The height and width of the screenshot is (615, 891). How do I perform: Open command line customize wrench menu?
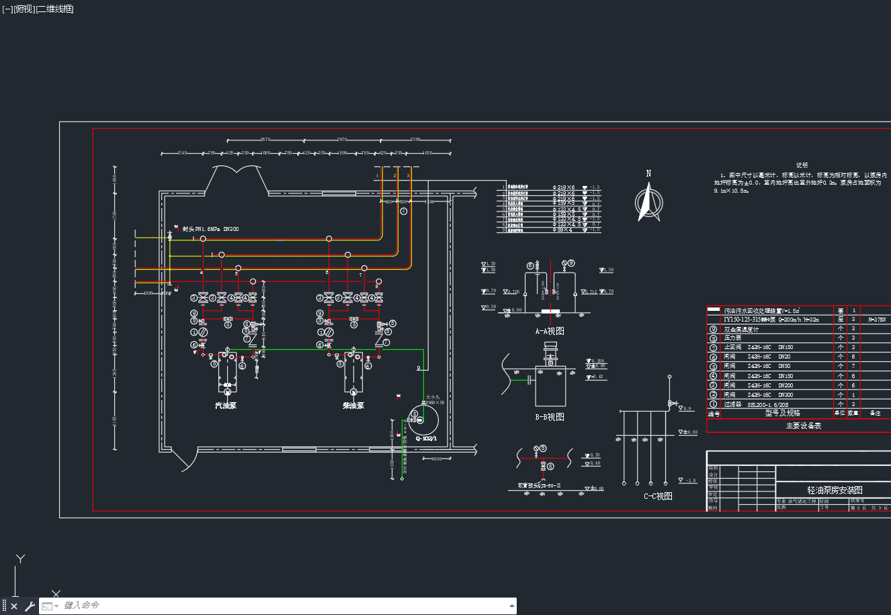(30, 606)
